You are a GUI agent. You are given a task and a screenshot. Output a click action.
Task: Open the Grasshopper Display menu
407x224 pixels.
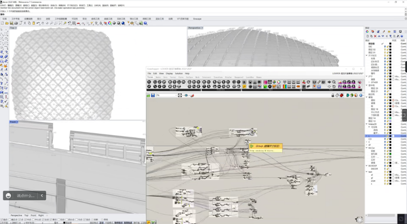[x=169, y=73]
